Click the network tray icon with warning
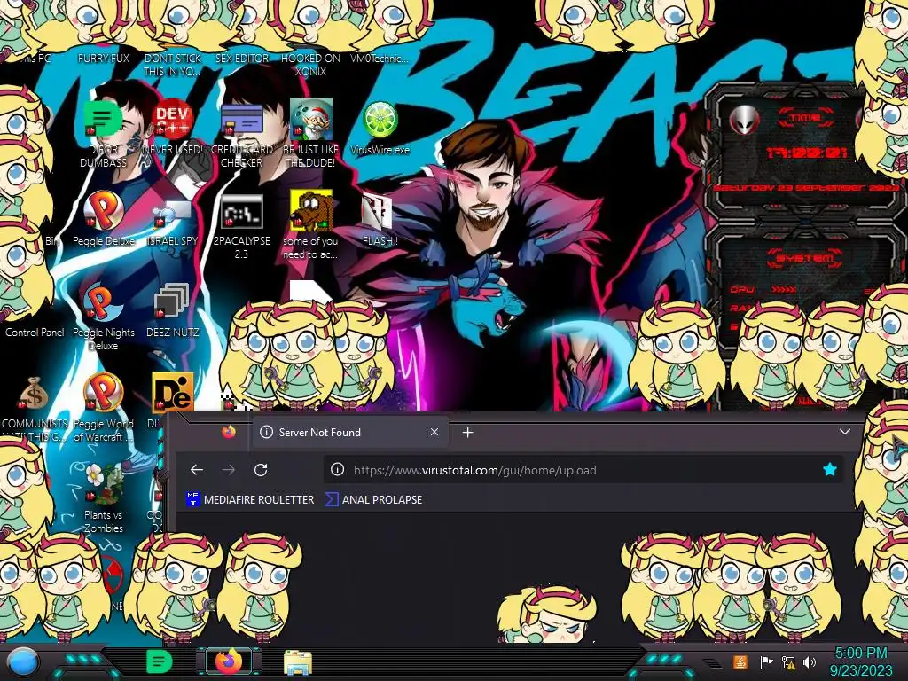 tap(788, 661)
